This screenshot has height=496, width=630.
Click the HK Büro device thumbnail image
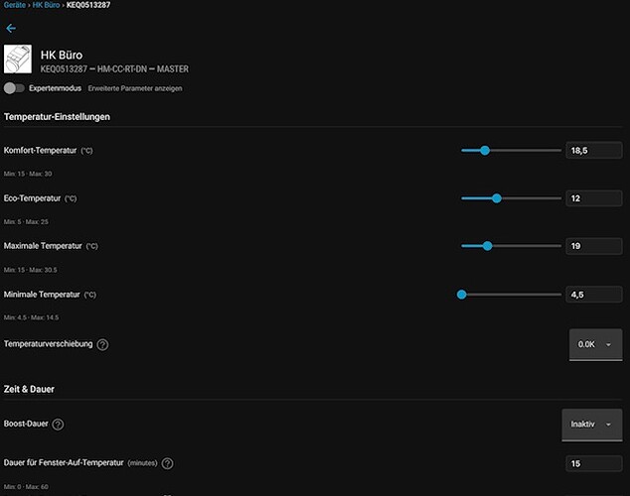tap(18, 59)
